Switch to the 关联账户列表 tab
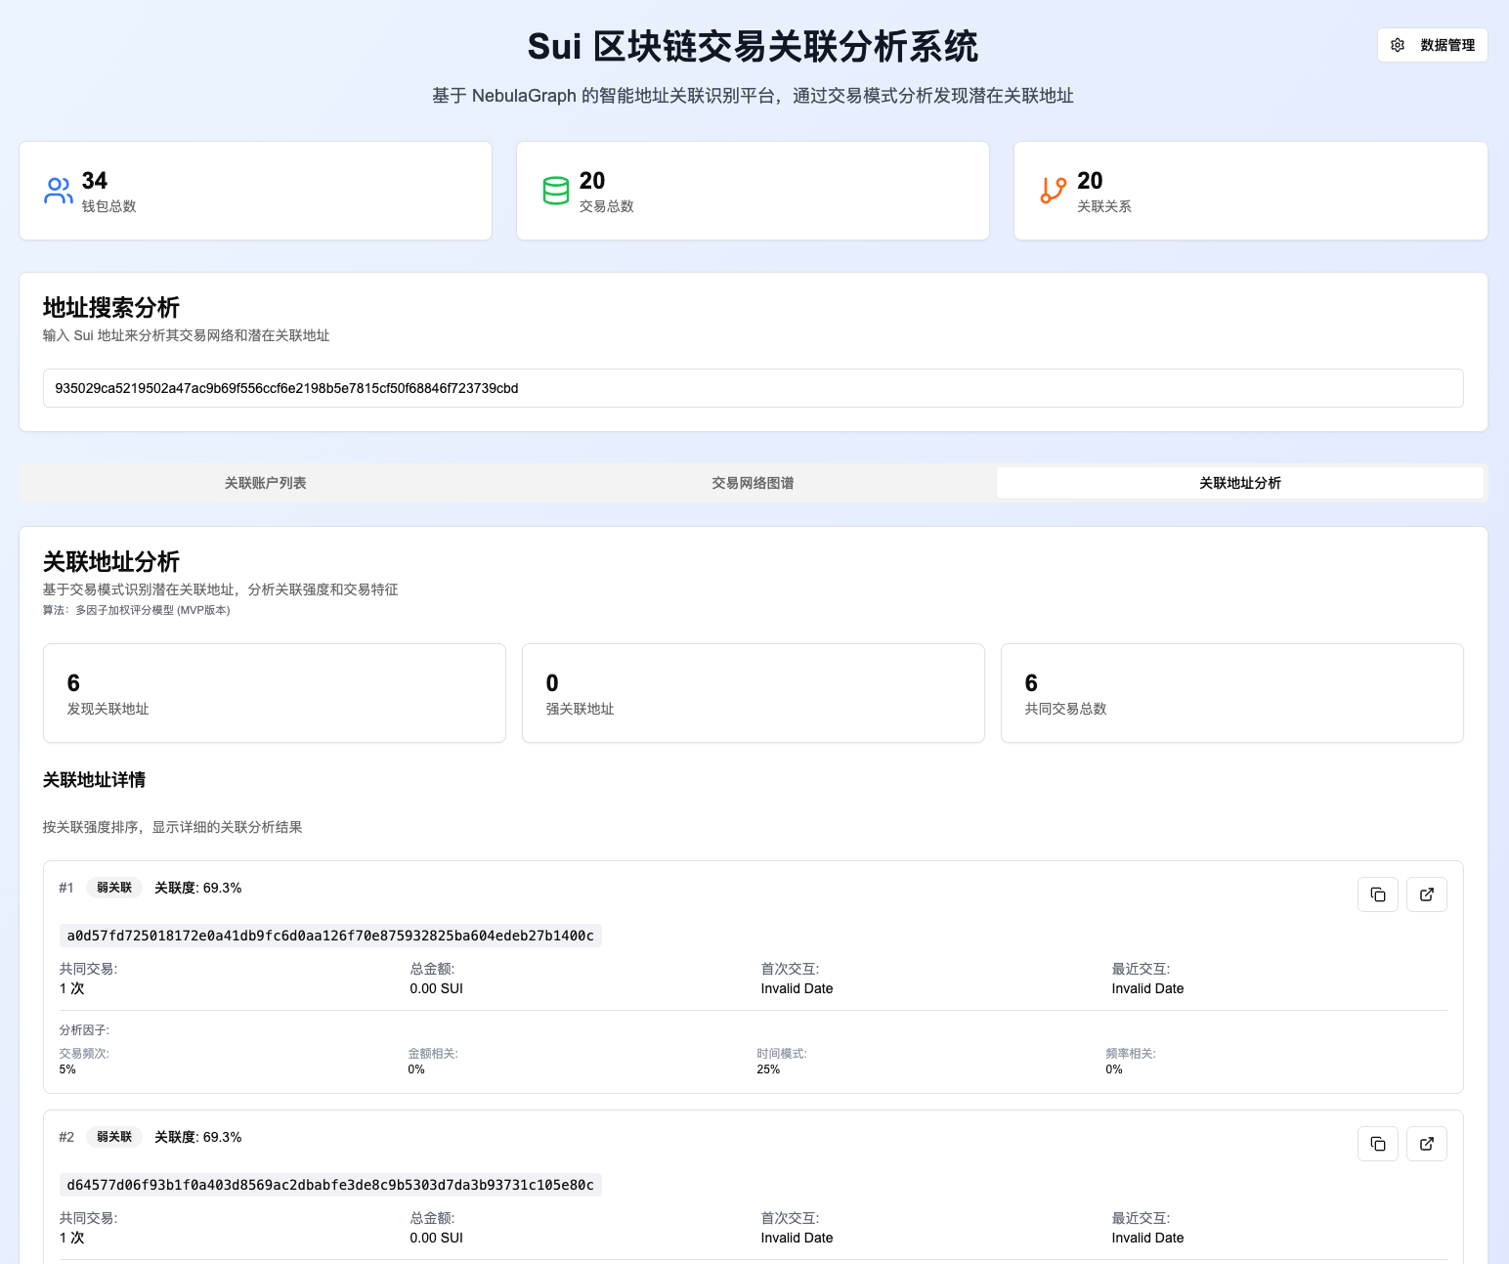Image resolution: width=1509 pixels, height=1264 pixels. [x=264, y=482]
